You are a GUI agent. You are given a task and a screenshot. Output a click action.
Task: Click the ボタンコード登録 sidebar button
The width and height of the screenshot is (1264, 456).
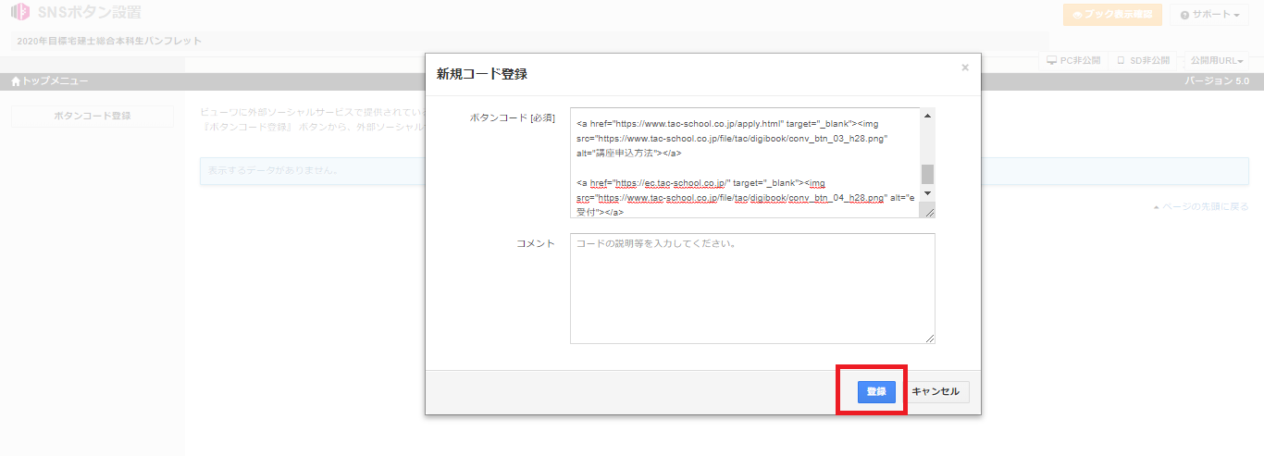tap(93, 116)
